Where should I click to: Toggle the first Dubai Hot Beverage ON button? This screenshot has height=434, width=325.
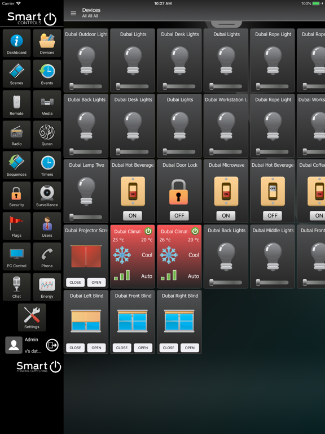point(133,216)
